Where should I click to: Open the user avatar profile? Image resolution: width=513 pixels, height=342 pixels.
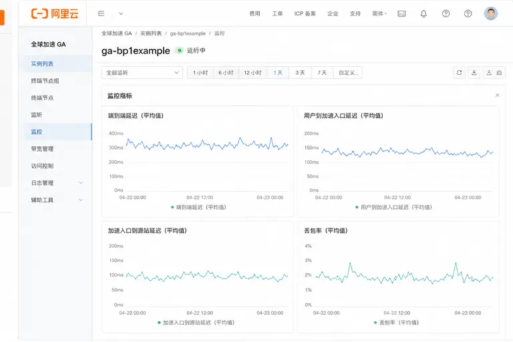pyautogui.click(x=490, y=13)
